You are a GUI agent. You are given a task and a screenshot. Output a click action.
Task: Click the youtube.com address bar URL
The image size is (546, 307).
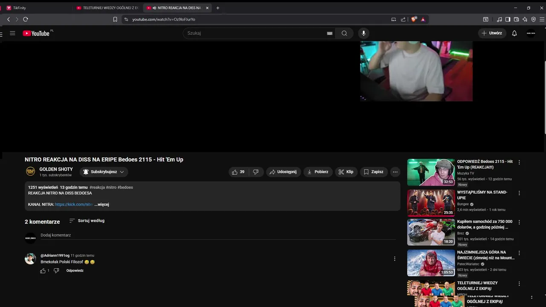click(164, 19)
